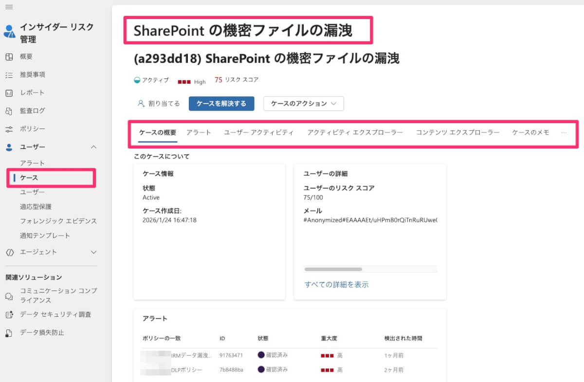Click the 割り当てる button
The width and height of the screenshot is (584, 382).
click(159, 104)
